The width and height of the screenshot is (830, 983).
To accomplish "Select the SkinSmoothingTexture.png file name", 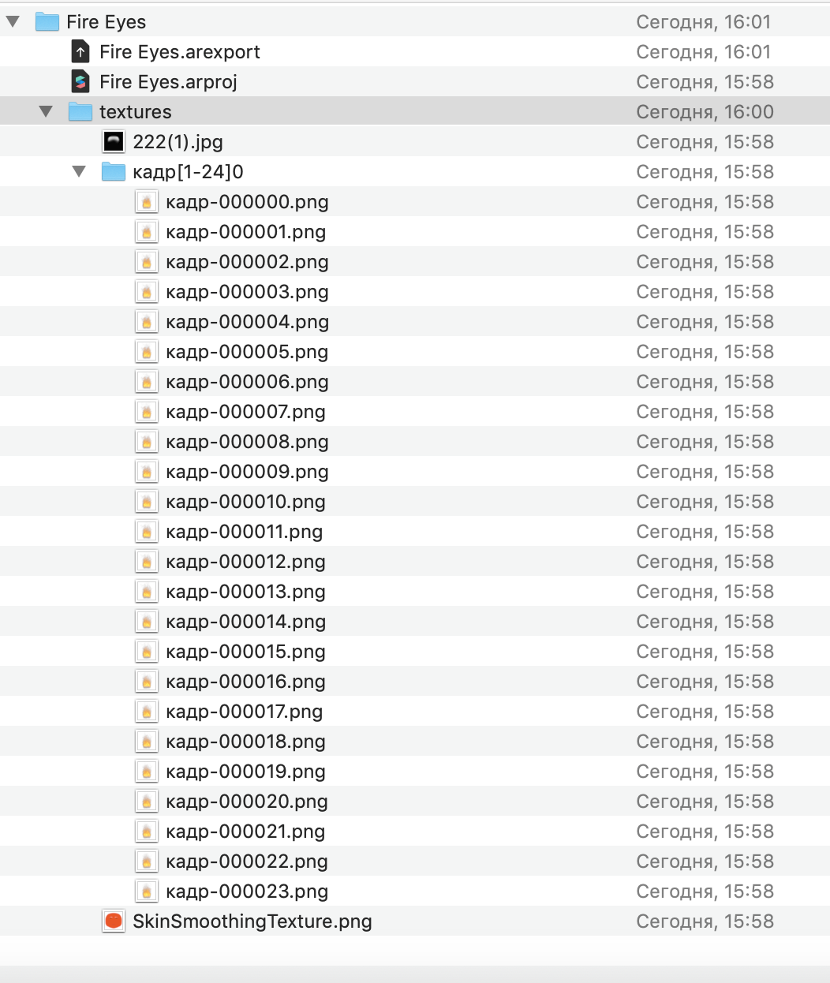I will [x=252, y=921].
